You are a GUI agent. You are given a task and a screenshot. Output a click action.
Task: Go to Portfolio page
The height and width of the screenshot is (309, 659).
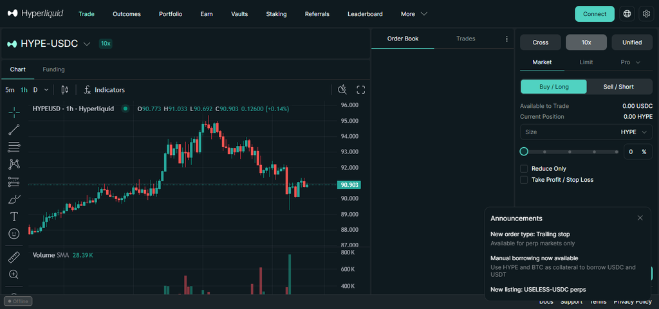(171, 14)
